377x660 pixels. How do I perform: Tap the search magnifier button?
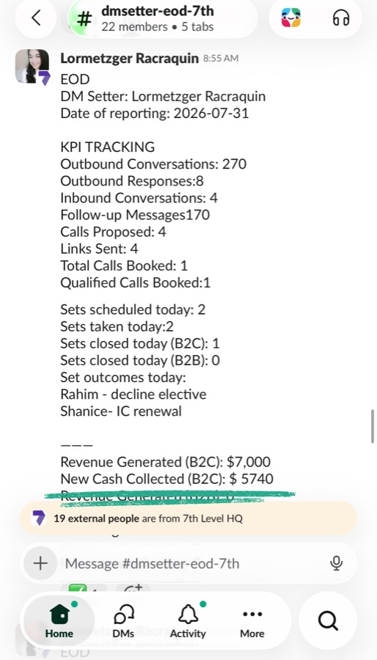(328, 620)
